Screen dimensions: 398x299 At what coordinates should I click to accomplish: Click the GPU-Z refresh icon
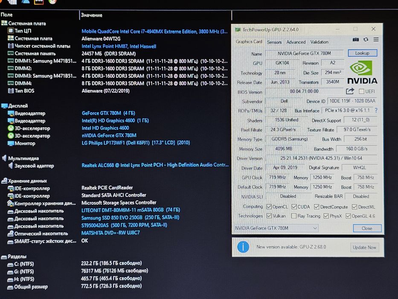point(366,40)
